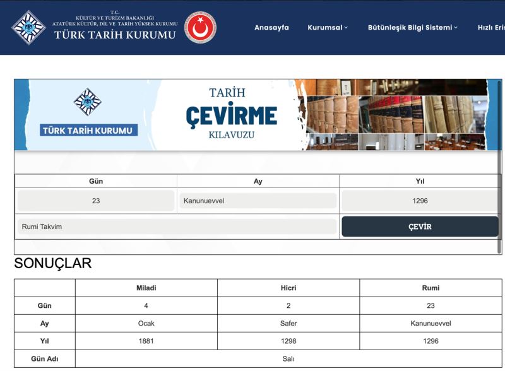505x371 pixels.
Task: Click the Miladi column header in results
Action: pos(146,288)
